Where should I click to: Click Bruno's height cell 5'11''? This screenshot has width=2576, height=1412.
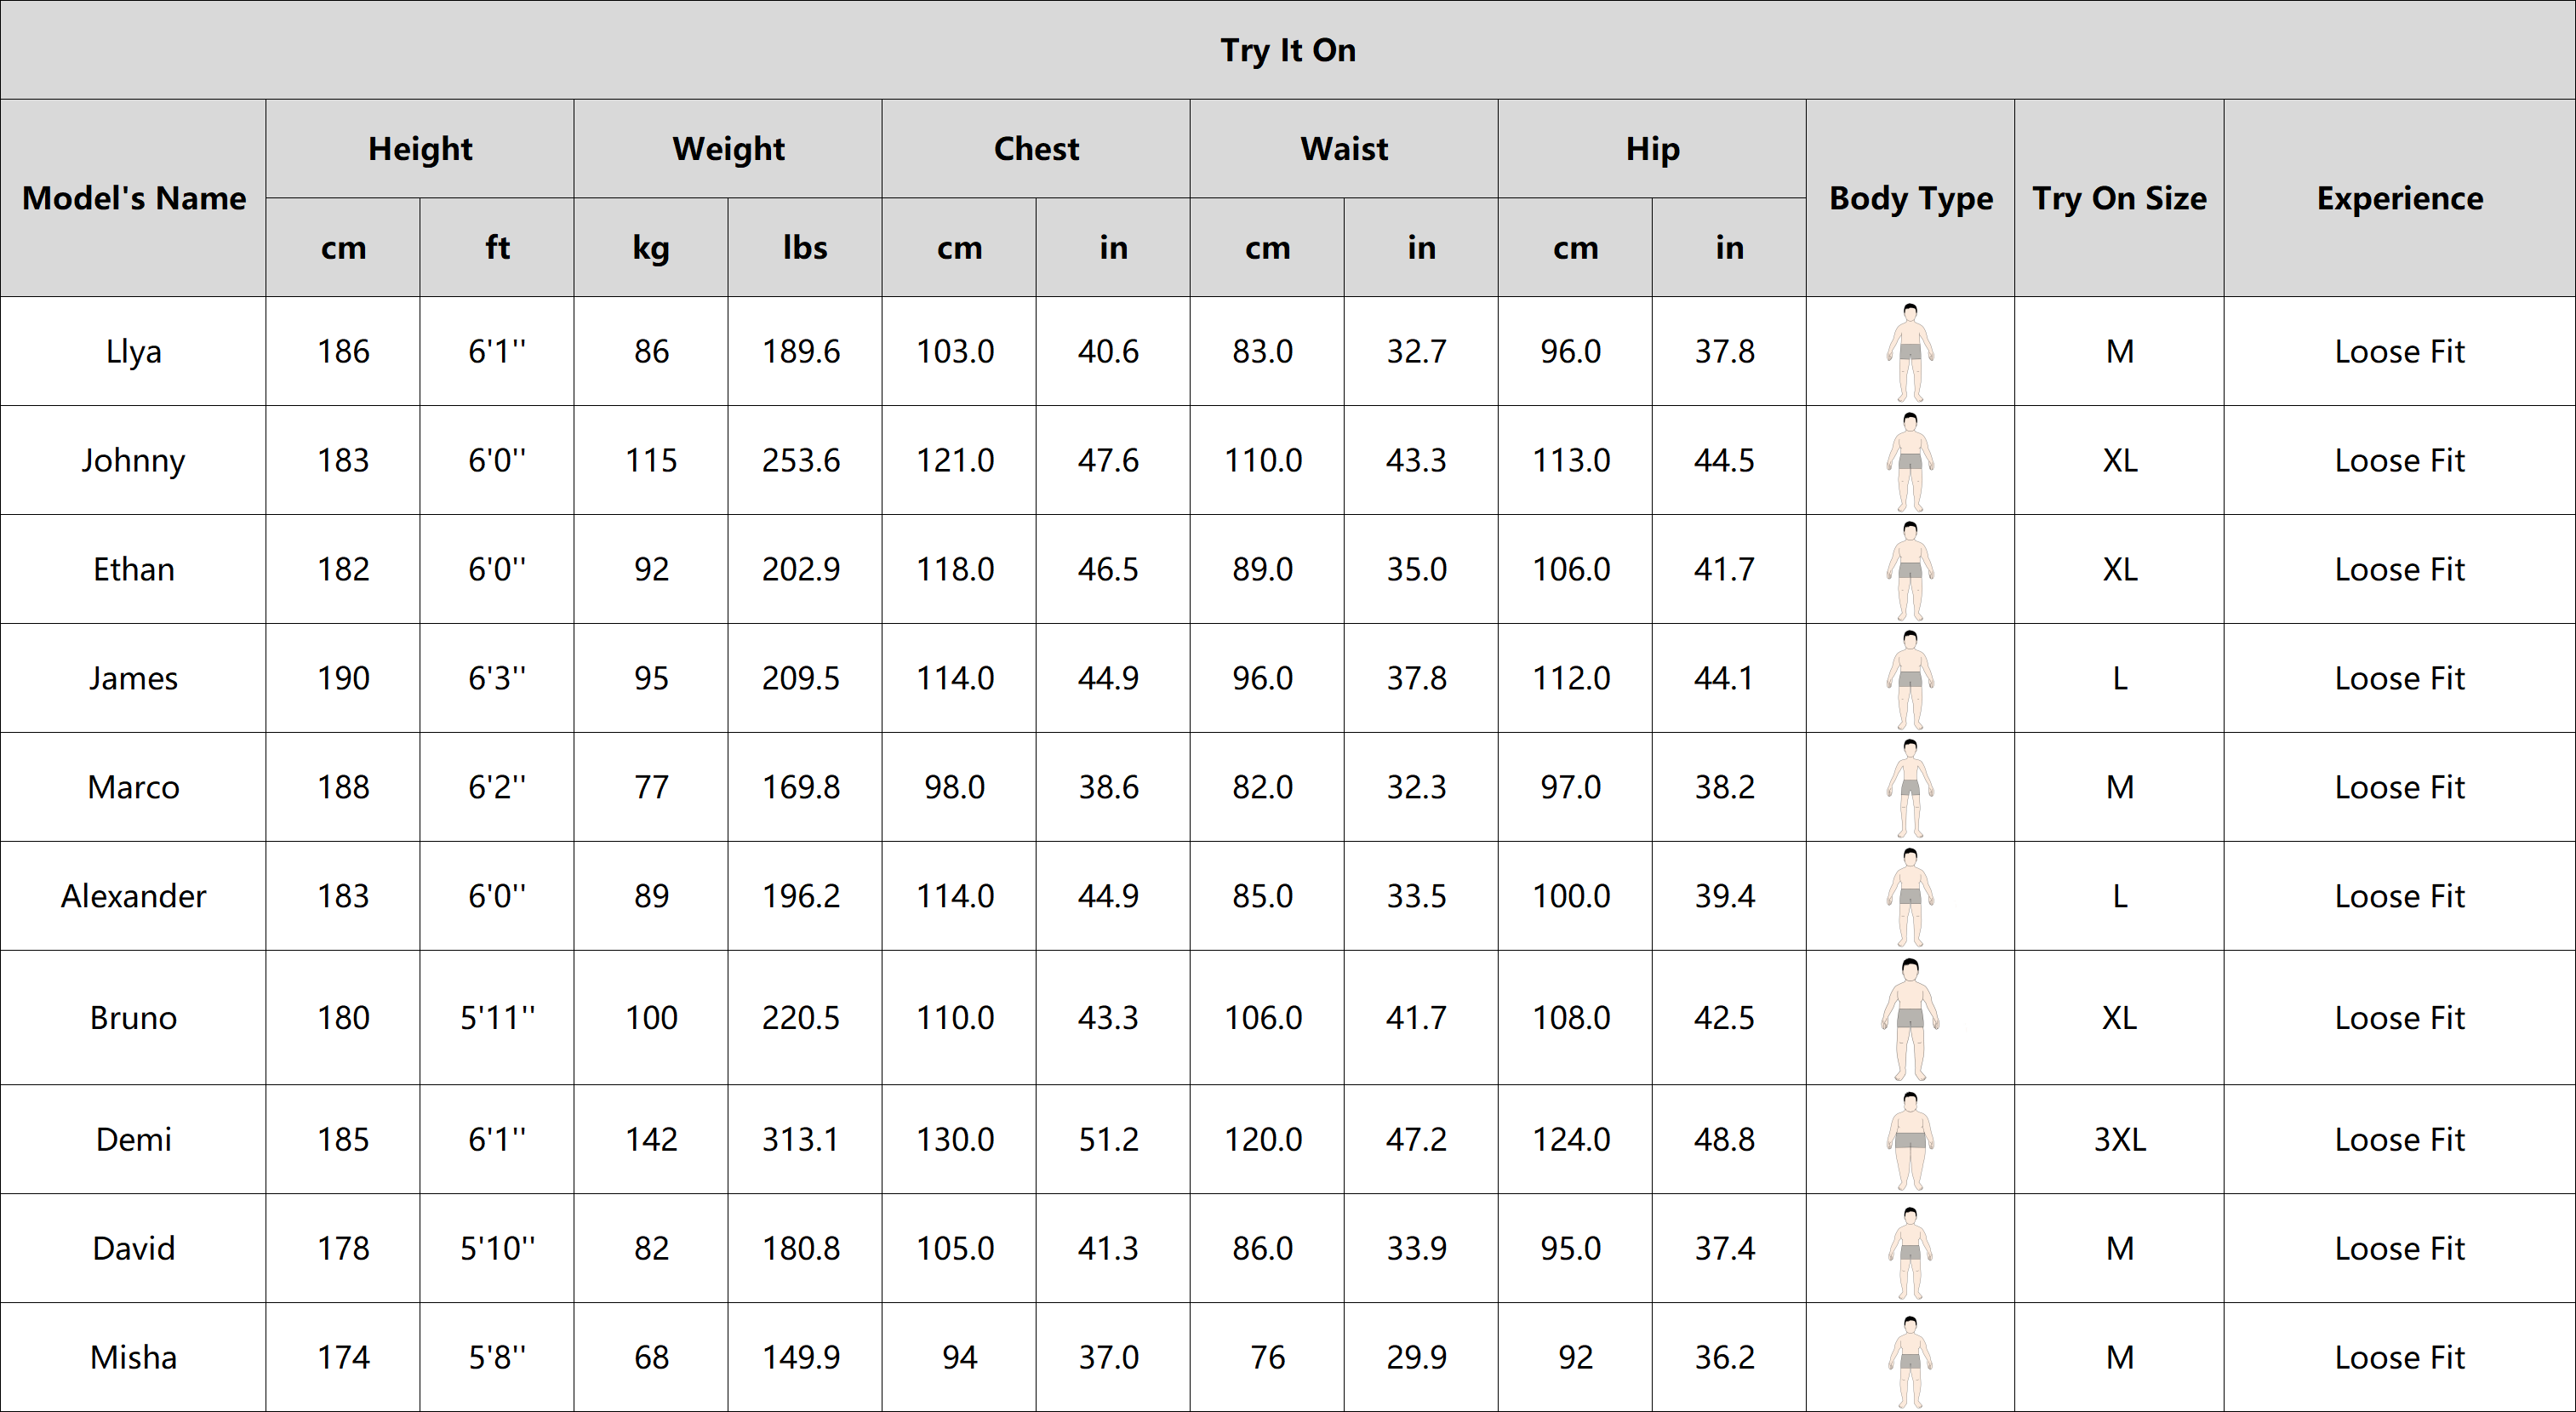(x=497, y=1018)
